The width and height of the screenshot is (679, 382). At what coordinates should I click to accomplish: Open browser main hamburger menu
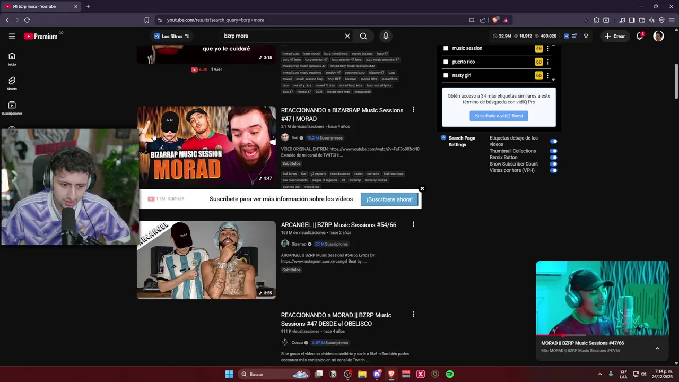point(672,20)
